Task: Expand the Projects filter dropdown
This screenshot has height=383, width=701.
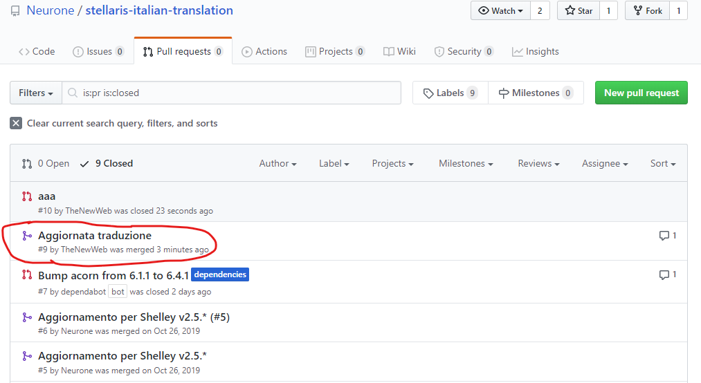Action: [392, 163]
